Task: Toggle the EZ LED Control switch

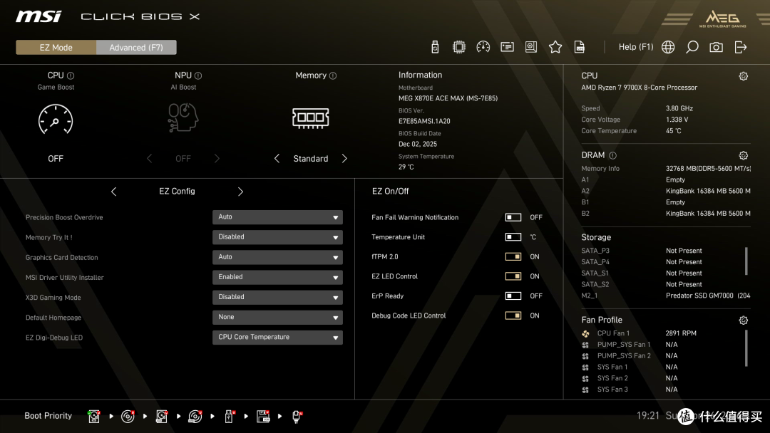Action: (x=513, y=276)
